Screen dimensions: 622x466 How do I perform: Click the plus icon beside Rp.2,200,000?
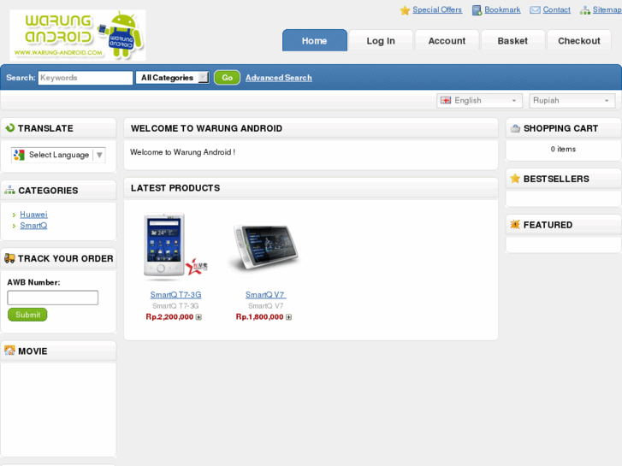(198, 317)
